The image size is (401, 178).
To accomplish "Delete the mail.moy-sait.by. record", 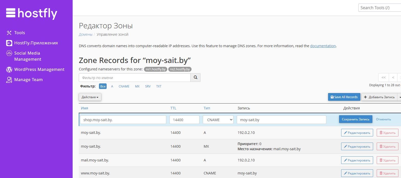I will coord(387,160).
